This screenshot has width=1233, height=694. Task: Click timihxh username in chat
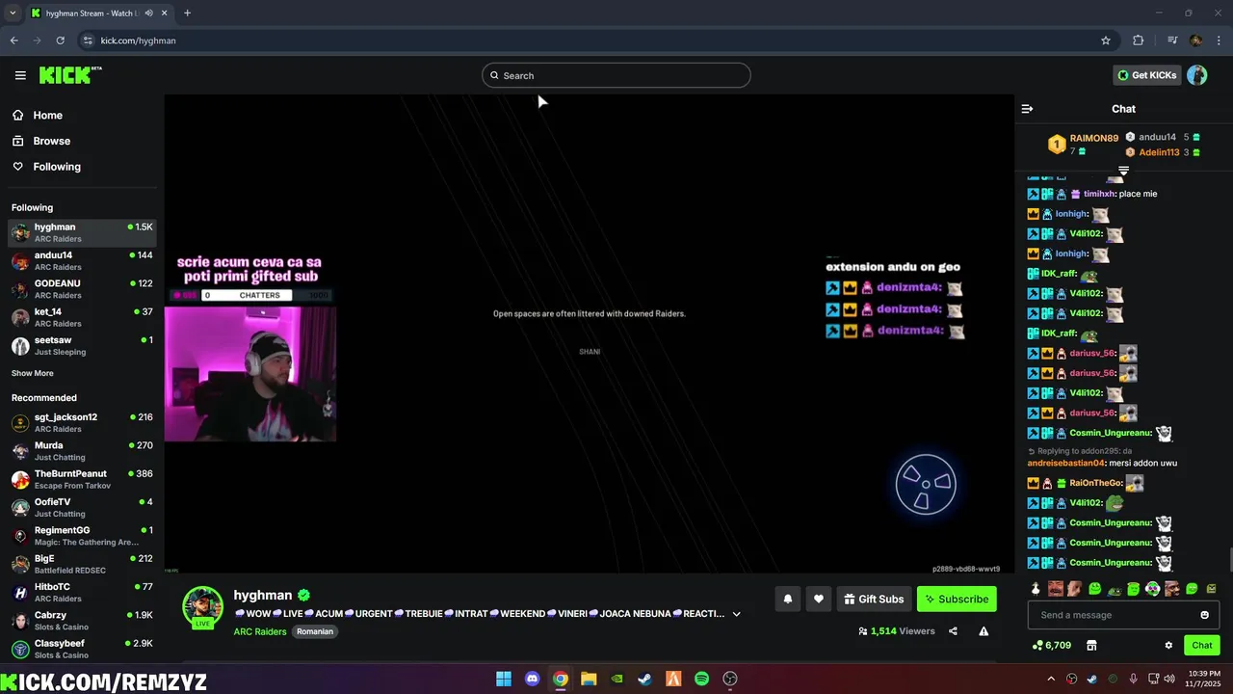[x=1099, y=194]
